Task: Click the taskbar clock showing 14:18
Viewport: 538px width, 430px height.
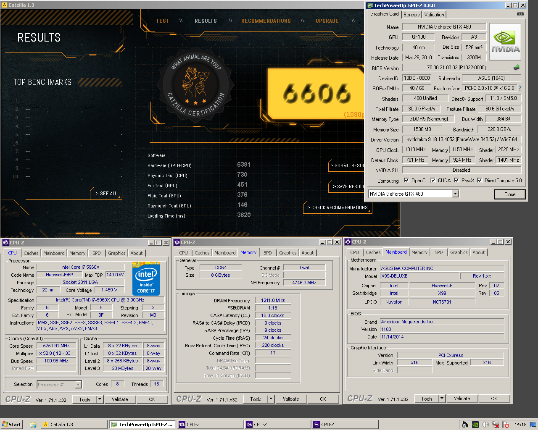Action: point(520,425)
